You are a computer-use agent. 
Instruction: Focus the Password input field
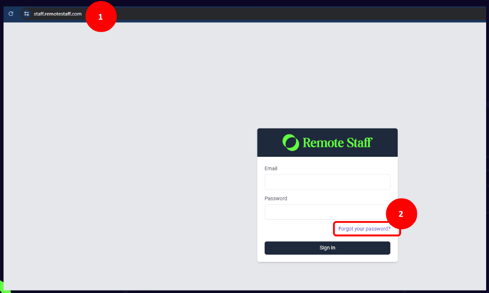pyautogui.click(x=327, y=212)
